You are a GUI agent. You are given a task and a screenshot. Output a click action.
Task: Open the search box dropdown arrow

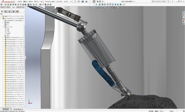pos(170,2)
